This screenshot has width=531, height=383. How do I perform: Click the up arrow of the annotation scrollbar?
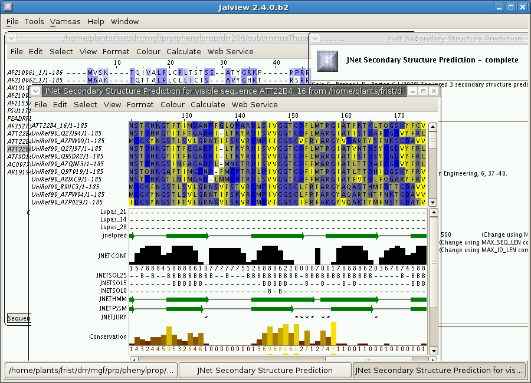(434, 213)
